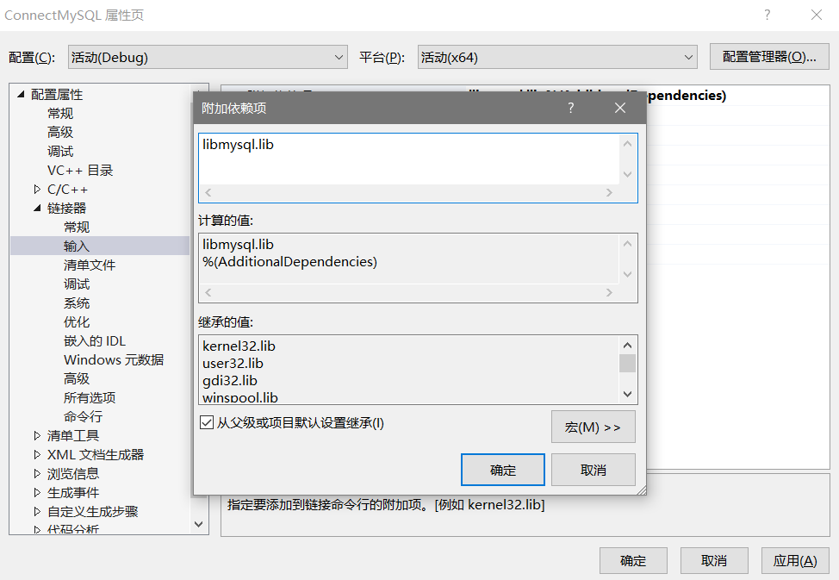Image resolution: width=839 pixels, height=580 pixels.
Task: Click libmysql.lib in computed values list
Action: pos(238,245)
